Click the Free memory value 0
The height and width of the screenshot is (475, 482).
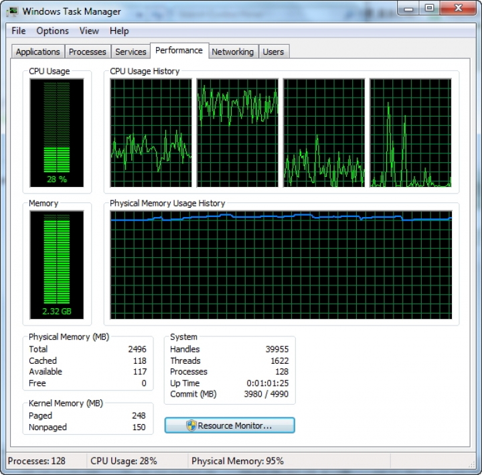point(143,383)
